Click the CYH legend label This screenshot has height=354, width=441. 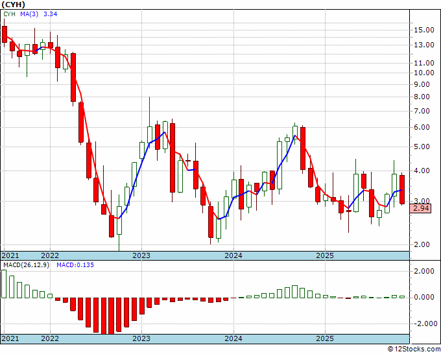point(10,14)
